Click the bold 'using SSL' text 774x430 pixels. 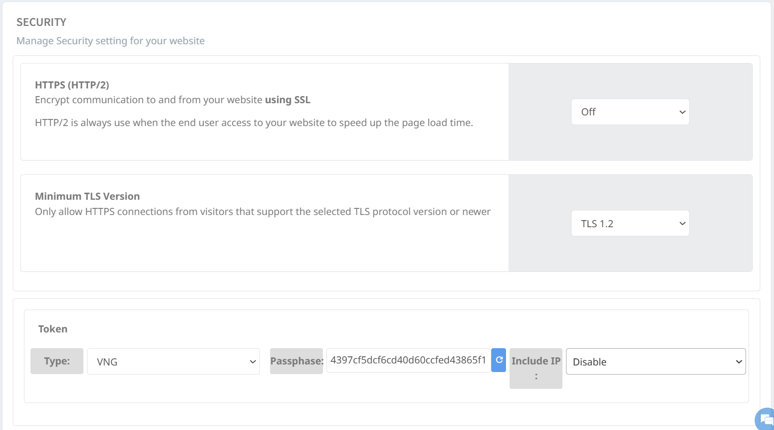click(287, 100)
